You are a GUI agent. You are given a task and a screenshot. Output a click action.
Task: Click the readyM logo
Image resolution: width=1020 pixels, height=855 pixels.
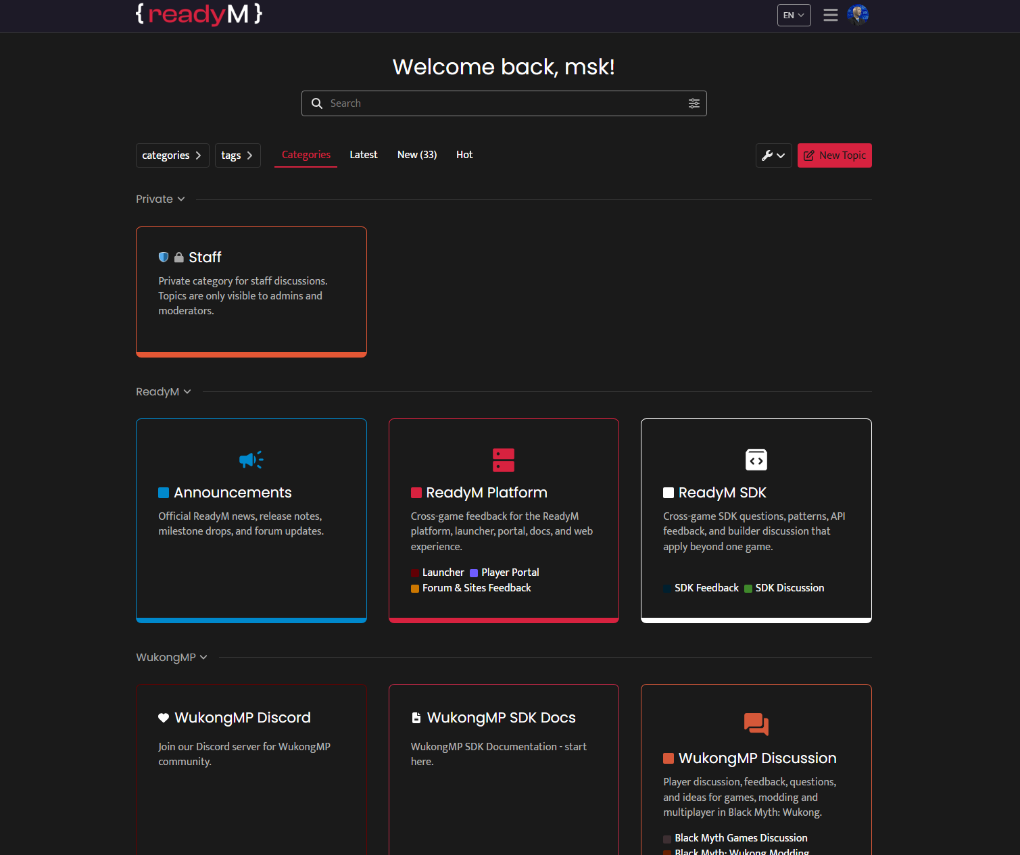(199, 14)
